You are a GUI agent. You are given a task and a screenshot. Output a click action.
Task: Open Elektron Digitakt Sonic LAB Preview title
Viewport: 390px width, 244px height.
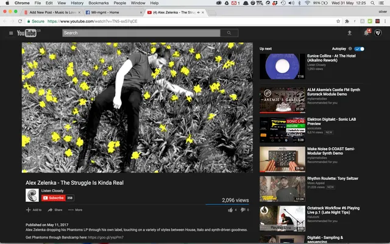coord(331,121)
